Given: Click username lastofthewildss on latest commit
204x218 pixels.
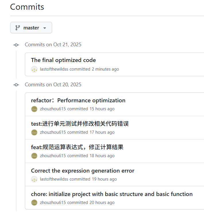Looking at the screenshot, I should tap(54, 69).
